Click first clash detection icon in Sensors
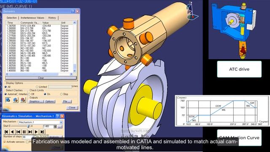 8,100
